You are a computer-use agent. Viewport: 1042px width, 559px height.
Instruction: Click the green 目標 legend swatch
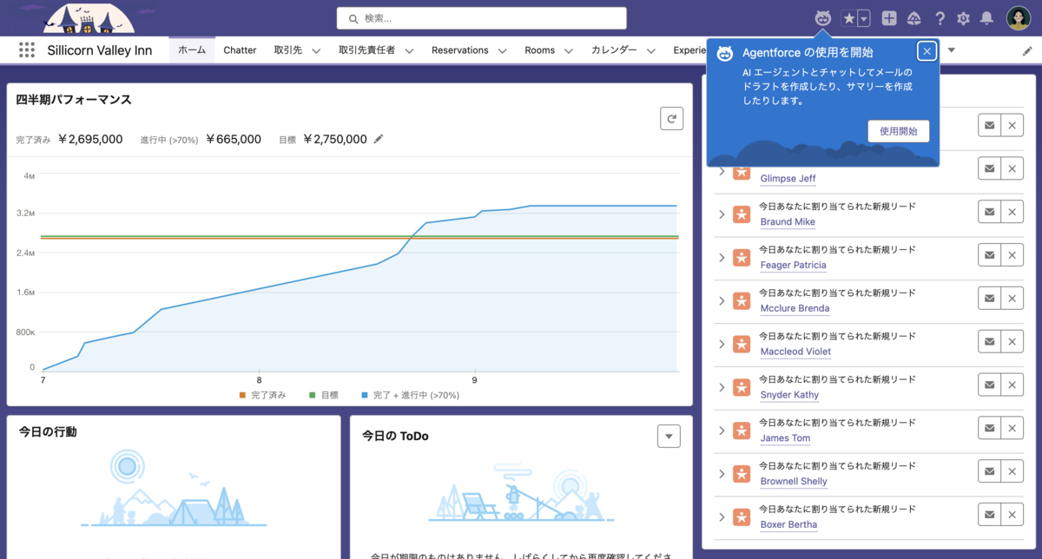coord(313,395)
